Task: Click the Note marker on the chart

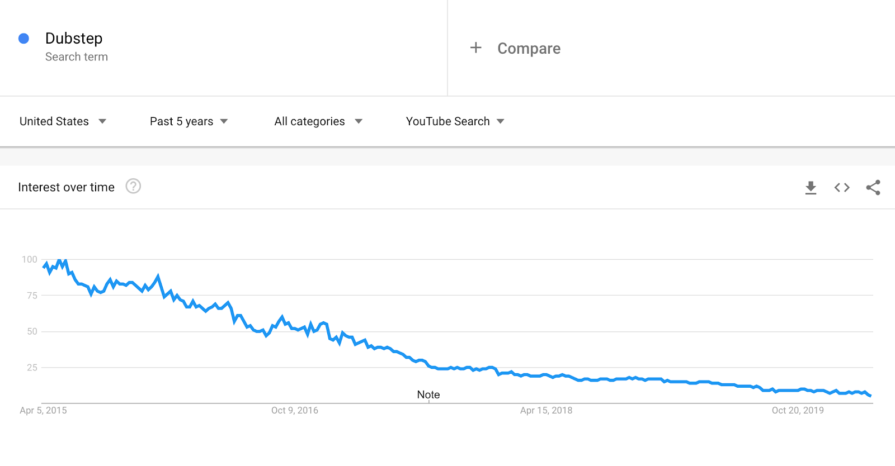Action: click(x=428, y=395)
